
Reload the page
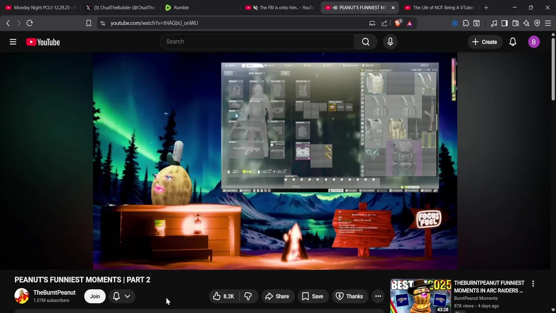(30, 23)
